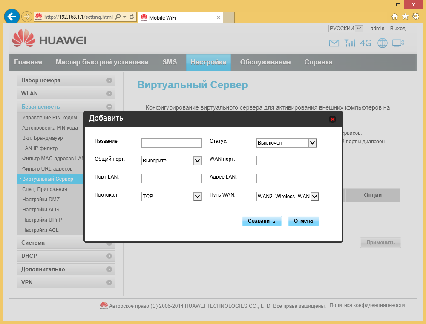Open Настройки ALG sidebar item

(40, 210)
